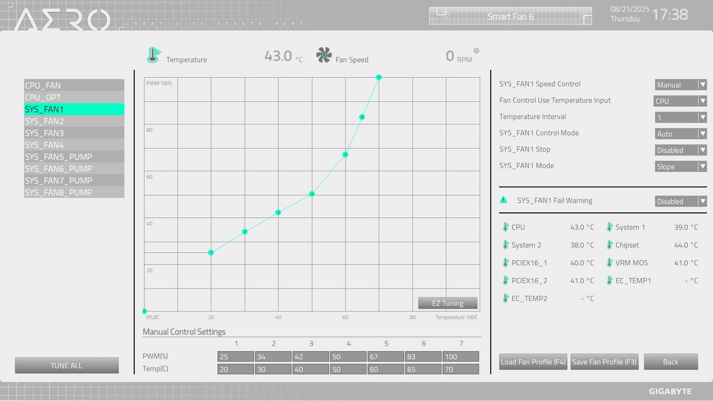Toggle the SYS_FAN1 Fail Warning setting

[681, 201]
